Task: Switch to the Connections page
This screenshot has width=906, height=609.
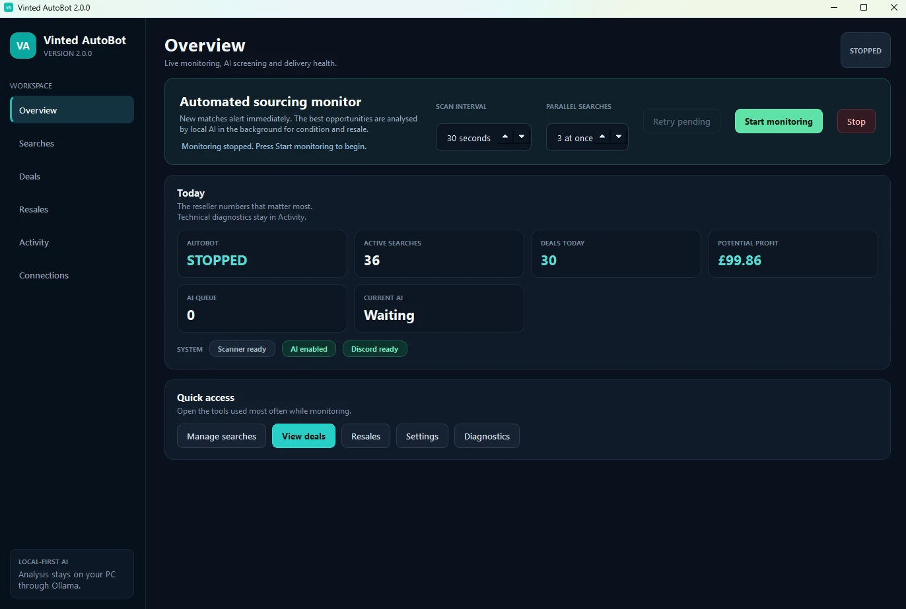Action: pyautogui.click(x=72, y=275)
